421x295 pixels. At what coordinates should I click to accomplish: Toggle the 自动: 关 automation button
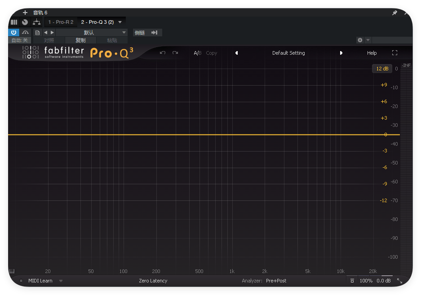pyautogui.click(x=20, y=40)
